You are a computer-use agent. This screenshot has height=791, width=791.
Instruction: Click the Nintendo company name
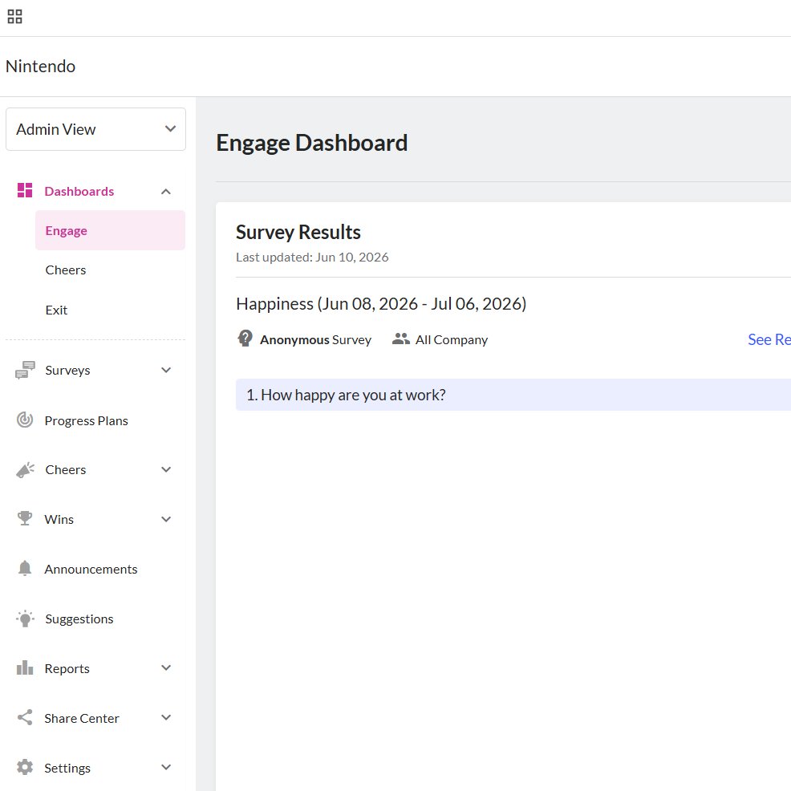pyautogui.click(x=40, y=66)
